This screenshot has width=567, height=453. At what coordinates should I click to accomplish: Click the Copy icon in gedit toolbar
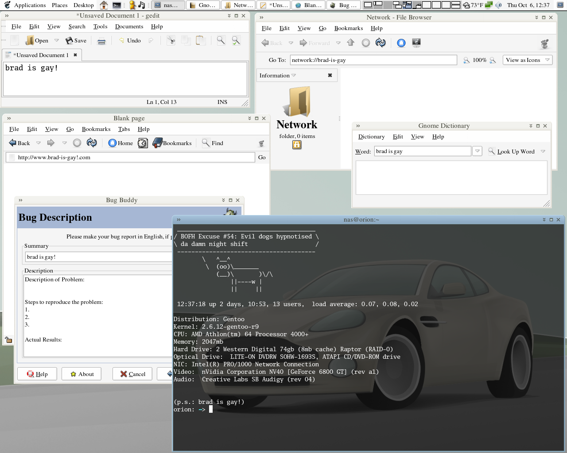coord(186,40)
